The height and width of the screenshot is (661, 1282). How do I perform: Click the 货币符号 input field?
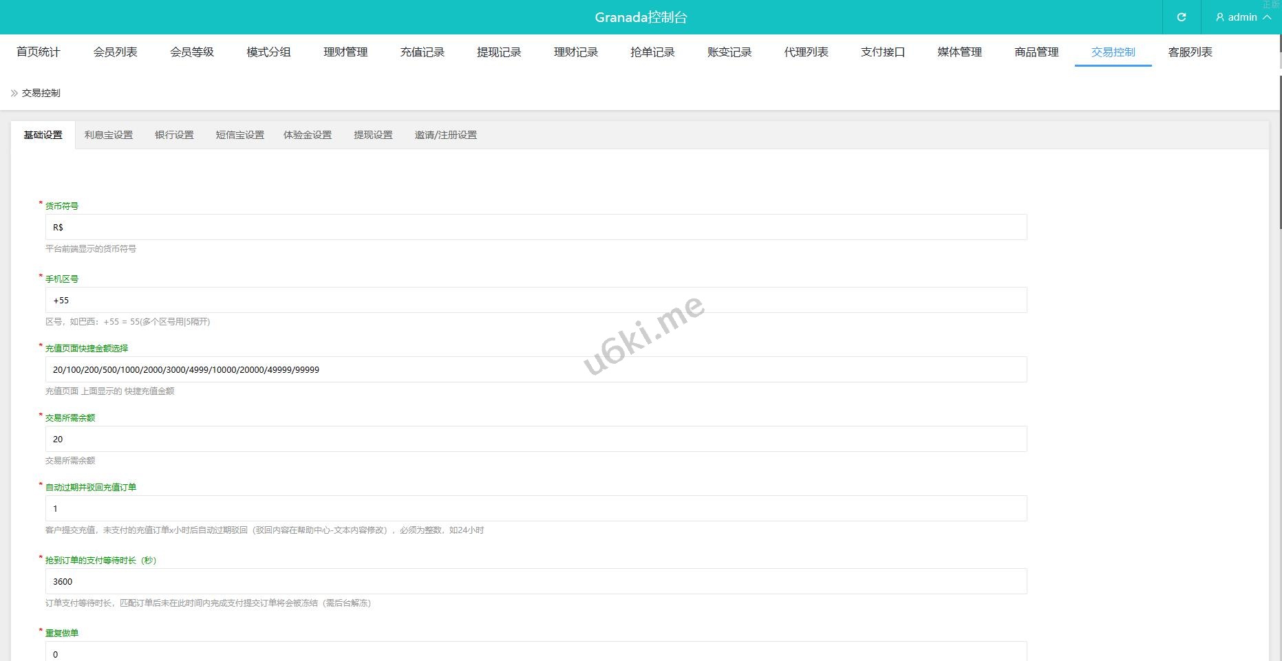tap(535, 227)
